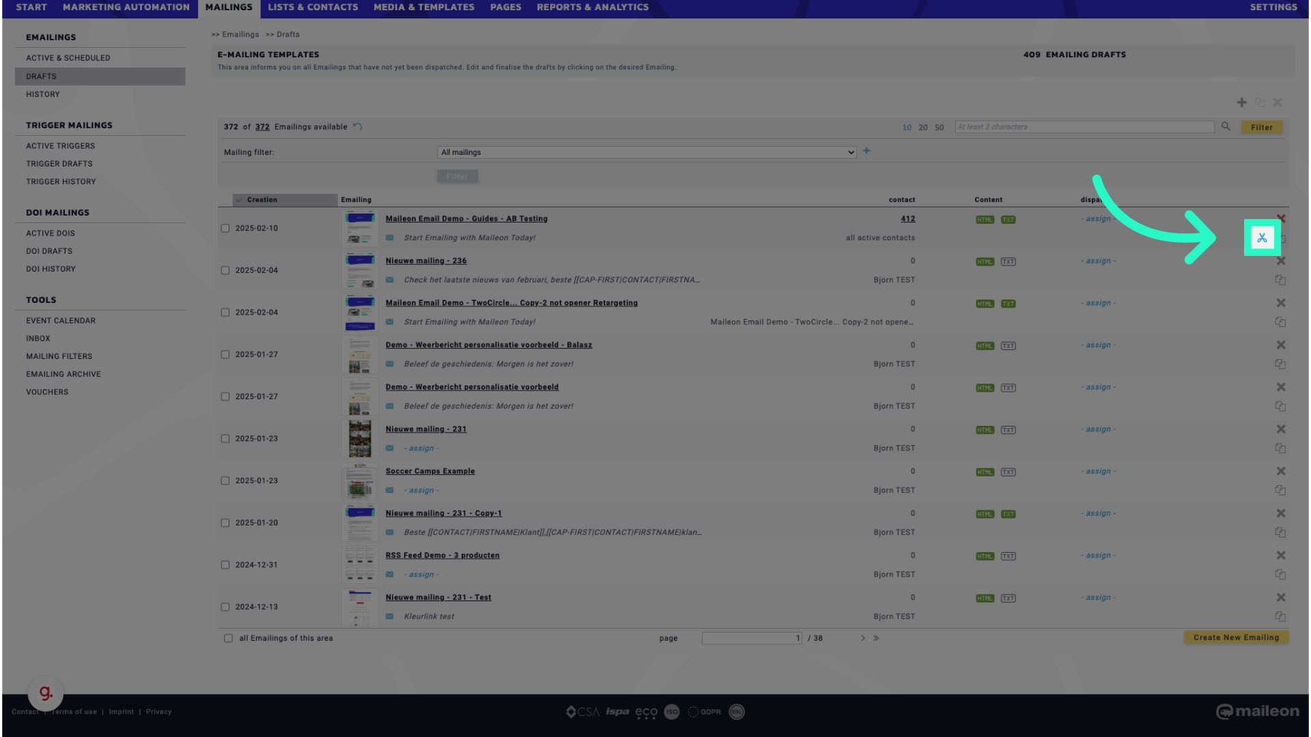
Task: Tick checkbox for RSS Feed Demo row
Action: pos(225,565)
